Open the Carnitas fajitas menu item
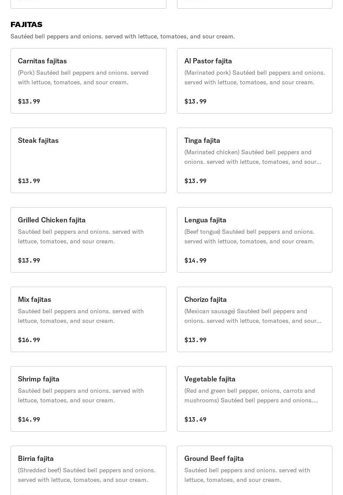The height and width of the screenshot is (495, 343). point(88,81)
